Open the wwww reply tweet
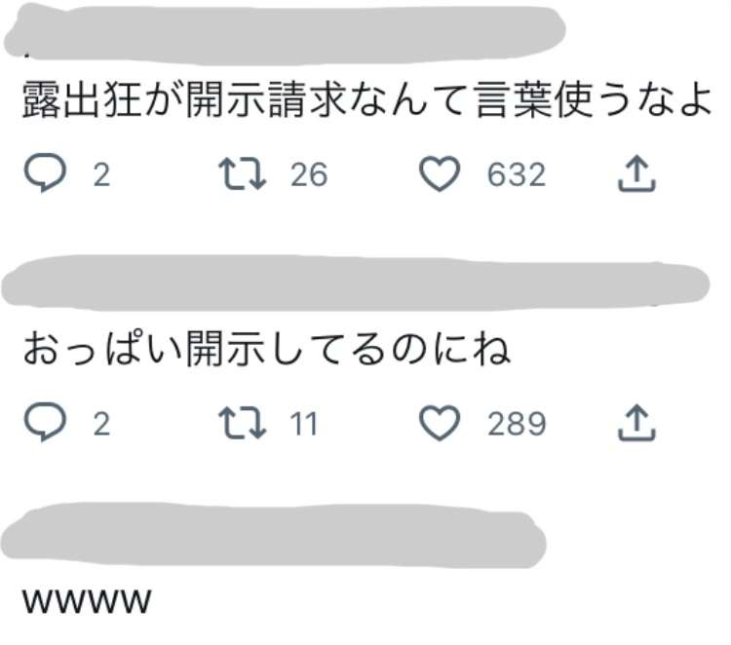 (87, 601)
